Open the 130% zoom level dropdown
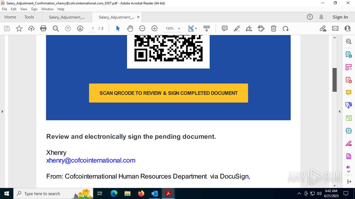 [x=179, y=28]
